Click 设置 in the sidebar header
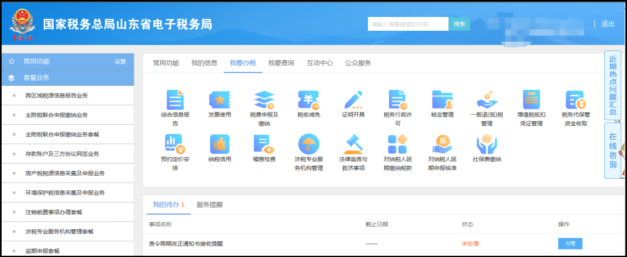627x257 pixels. [120, 61]
